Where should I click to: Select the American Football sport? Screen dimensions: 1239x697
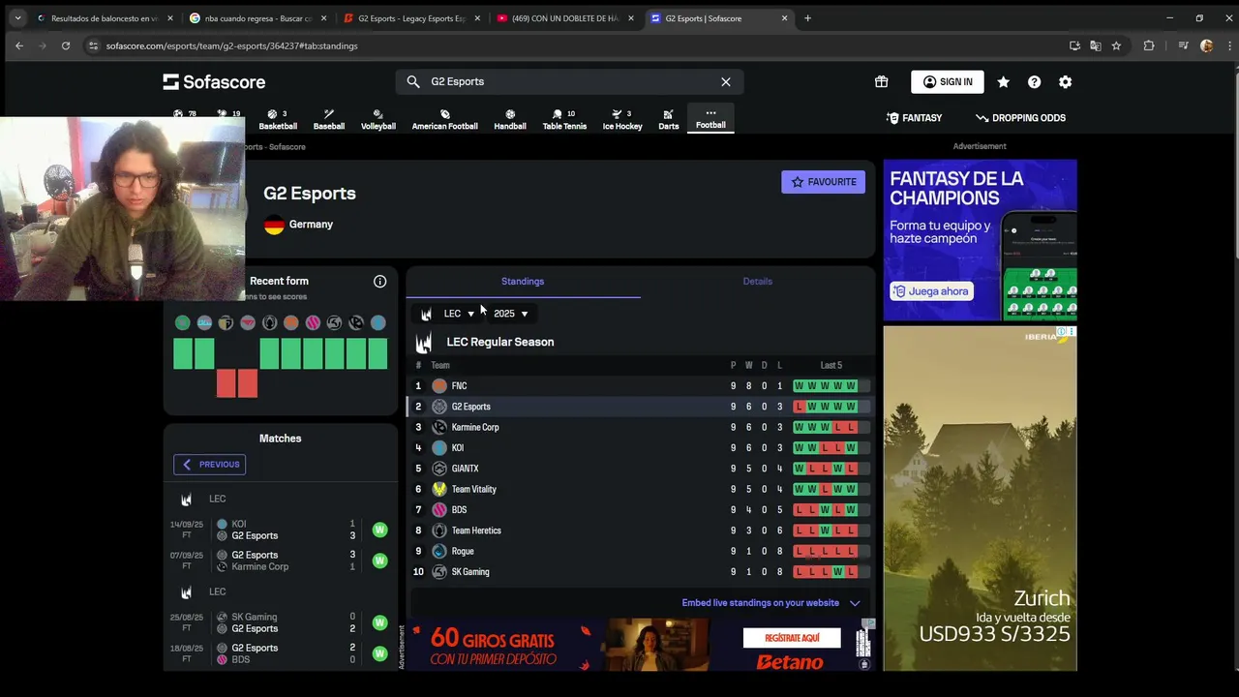tap(445, 119)
